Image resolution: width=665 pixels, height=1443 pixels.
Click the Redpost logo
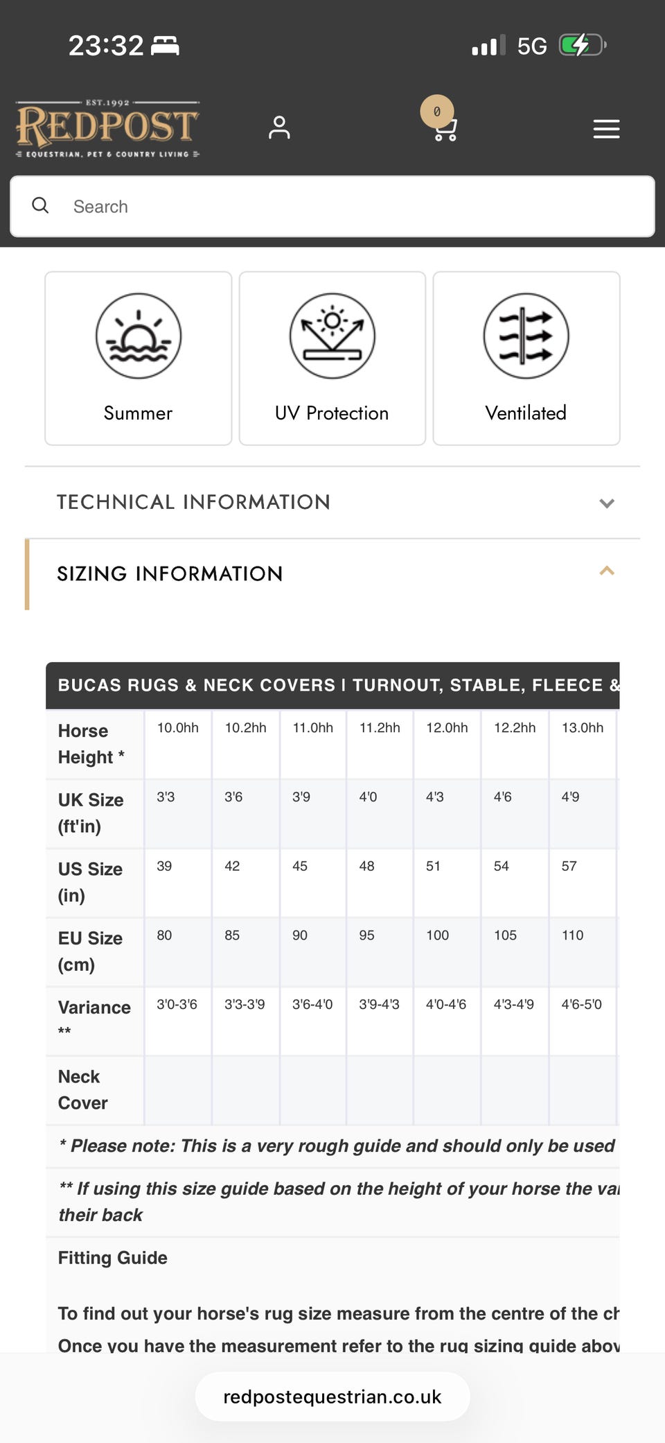tap(107, 129)
